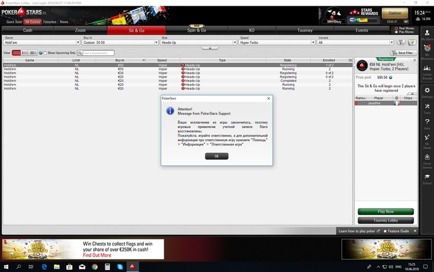Screen dimensions: 434x272
Task: Open Buy-In dropdown Custom: 20-50
Action: coord(120,42)
